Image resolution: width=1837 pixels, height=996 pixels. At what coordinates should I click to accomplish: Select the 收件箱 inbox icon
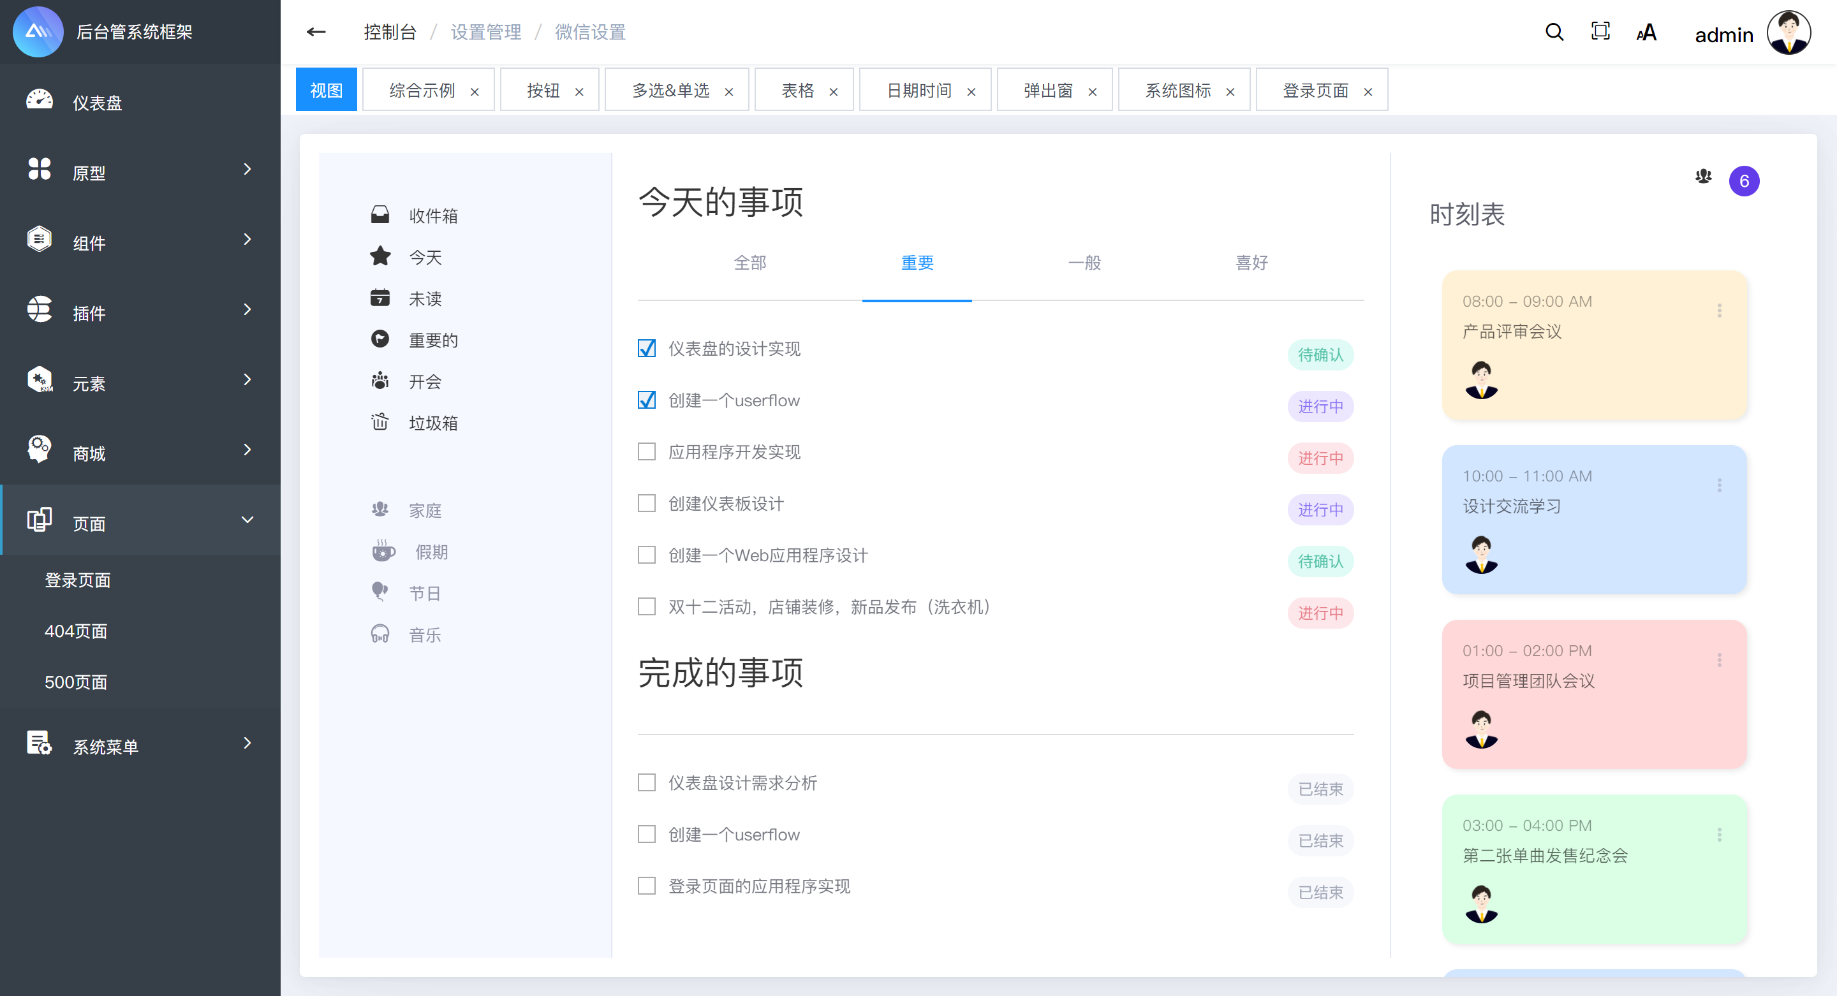pyautogui.click(x=380, y=215)
